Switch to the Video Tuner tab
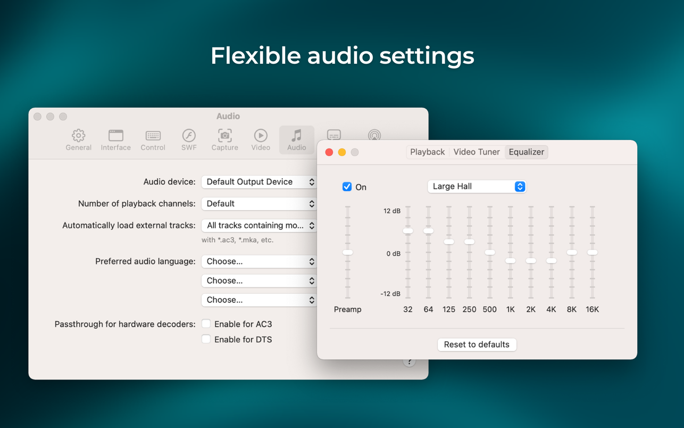 point(476,152)
